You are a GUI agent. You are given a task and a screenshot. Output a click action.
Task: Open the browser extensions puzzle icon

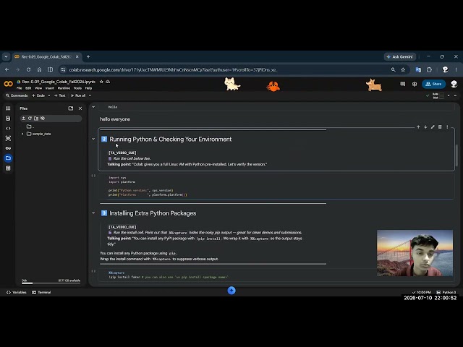coord(429,70)
